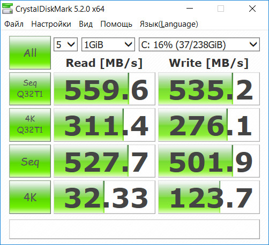Close the CrystalDiskMark window
Viewport: 269px width, 245px height.
coord(252,9)
